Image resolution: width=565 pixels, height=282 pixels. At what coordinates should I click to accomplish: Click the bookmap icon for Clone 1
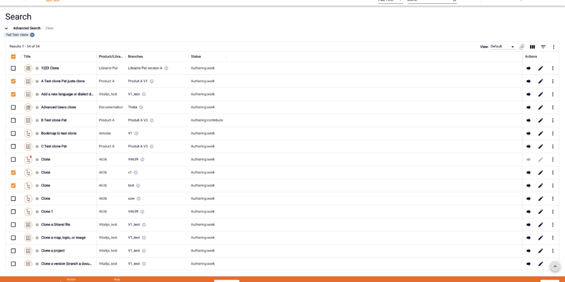(28, 211)
